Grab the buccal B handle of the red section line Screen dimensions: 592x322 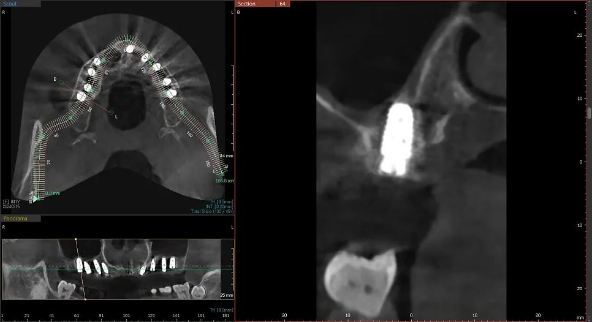[x=61, y=82]
